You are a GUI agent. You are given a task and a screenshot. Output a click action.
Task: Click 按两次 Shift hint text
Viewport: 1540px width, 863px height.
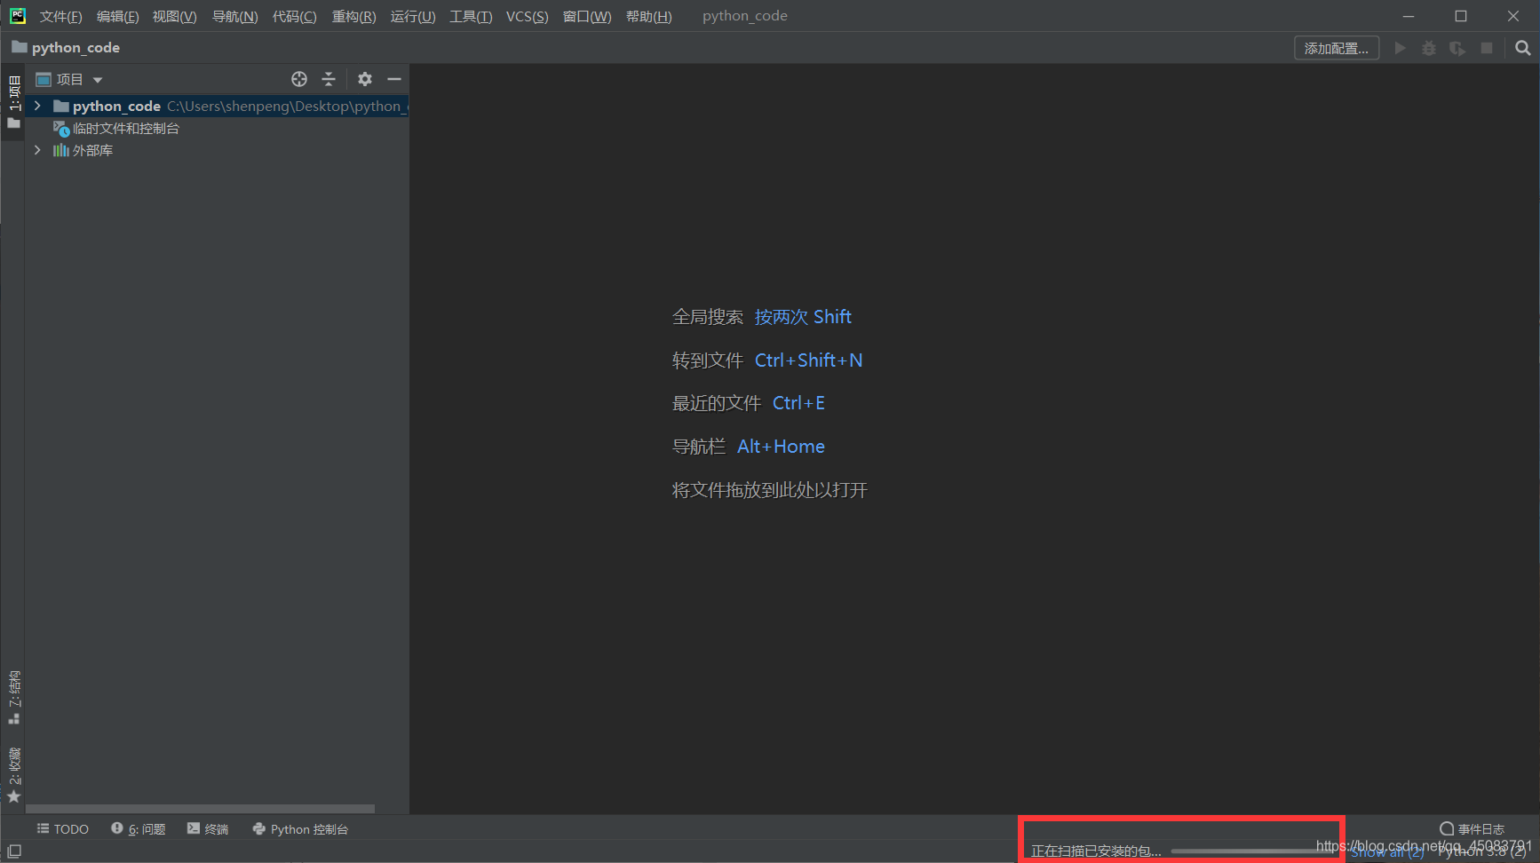click(x=803, y=317)
